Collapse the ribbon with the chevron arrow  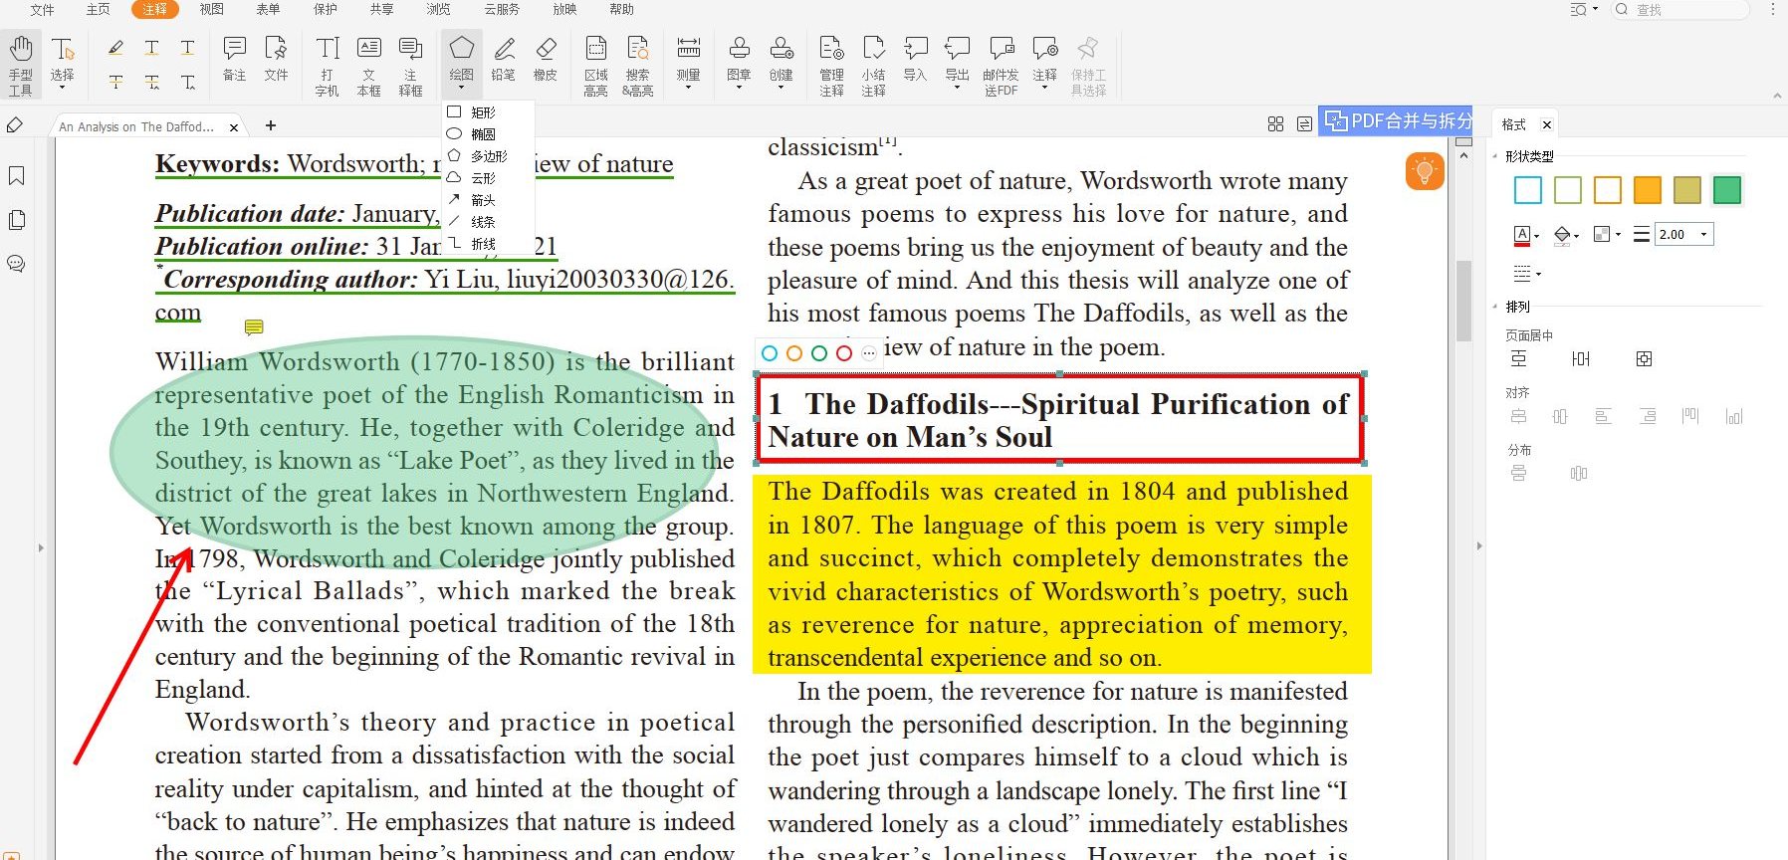(1777, 96)
